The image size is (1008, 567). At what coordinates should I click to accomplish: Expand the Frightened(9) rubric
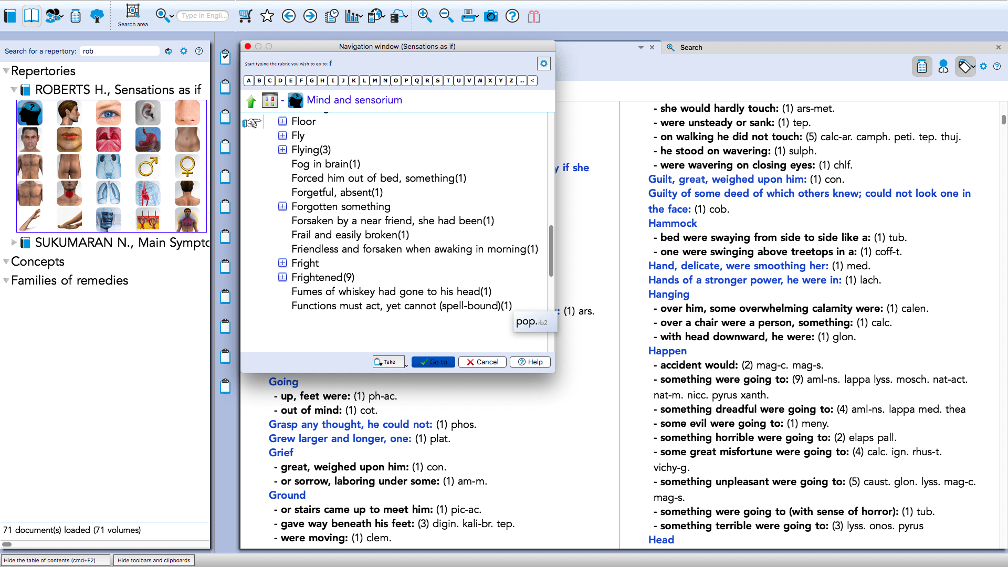pos(282,277)
